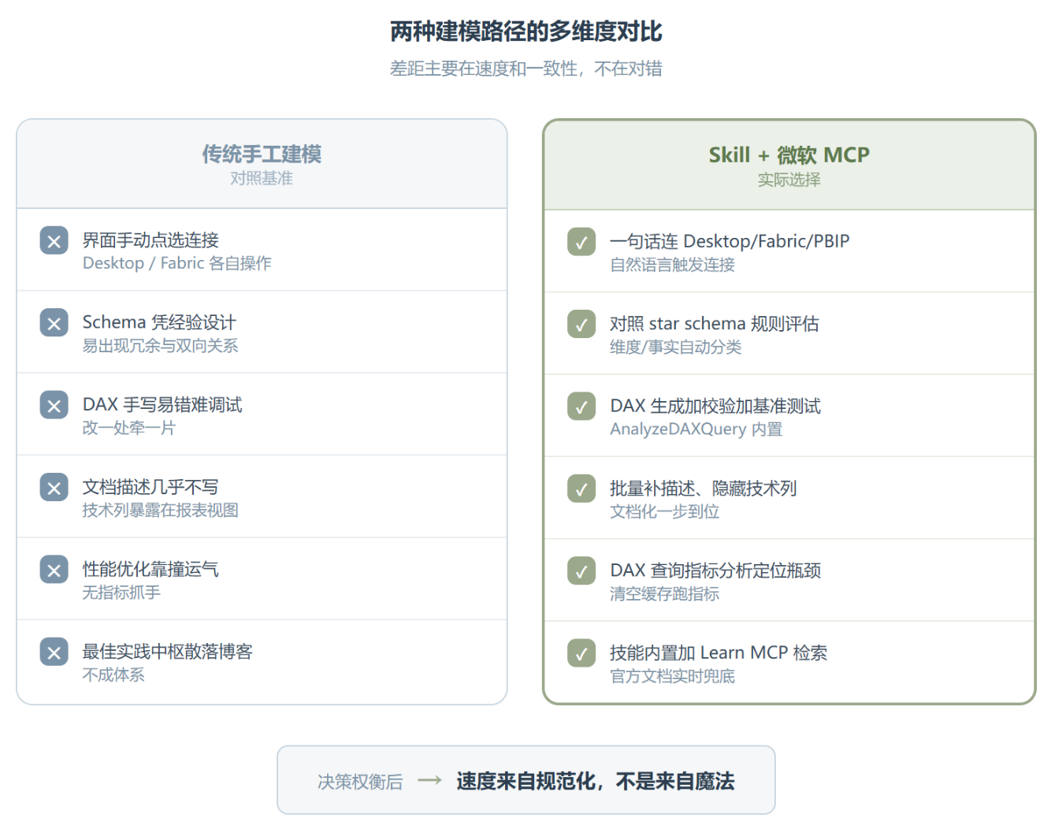Viewport: 1051px width, 829px height.
Task: Click the conclusion 速度来自规范化，不是来自魔法
Action: pos(596,781)
